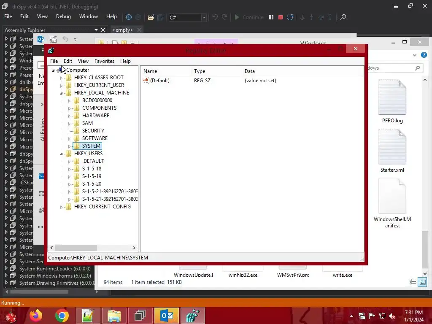Close the Assembly Explorer panel
The width and height of the screenshot is (432, 324).
click(x=103, y=30)
